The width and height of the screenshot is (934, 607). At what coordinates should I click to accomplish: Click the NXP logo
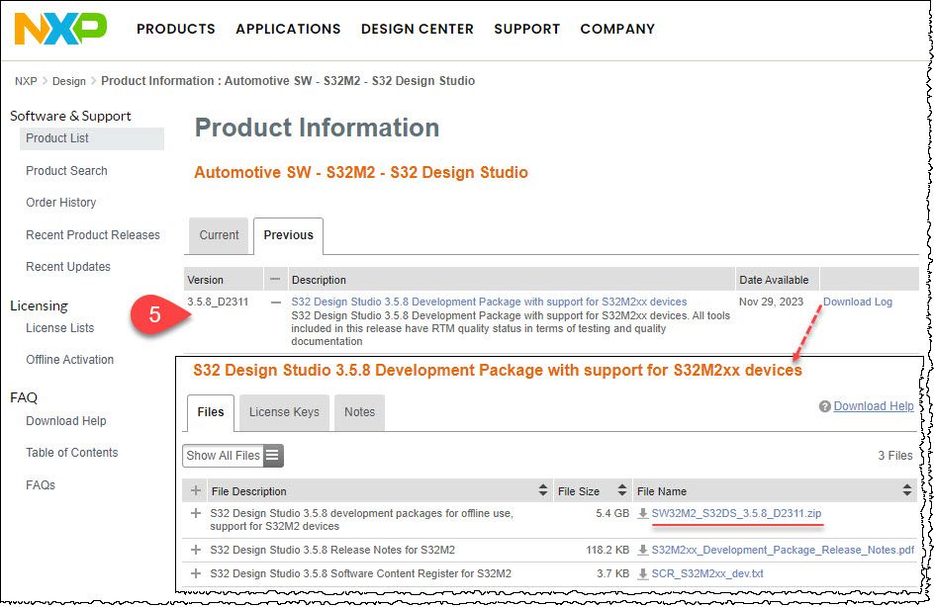(59, 28)
